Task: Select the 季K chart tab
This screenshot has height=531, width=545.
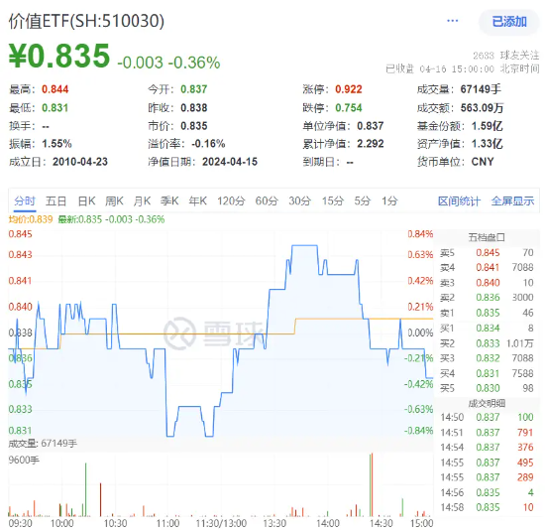Action: 169,200
